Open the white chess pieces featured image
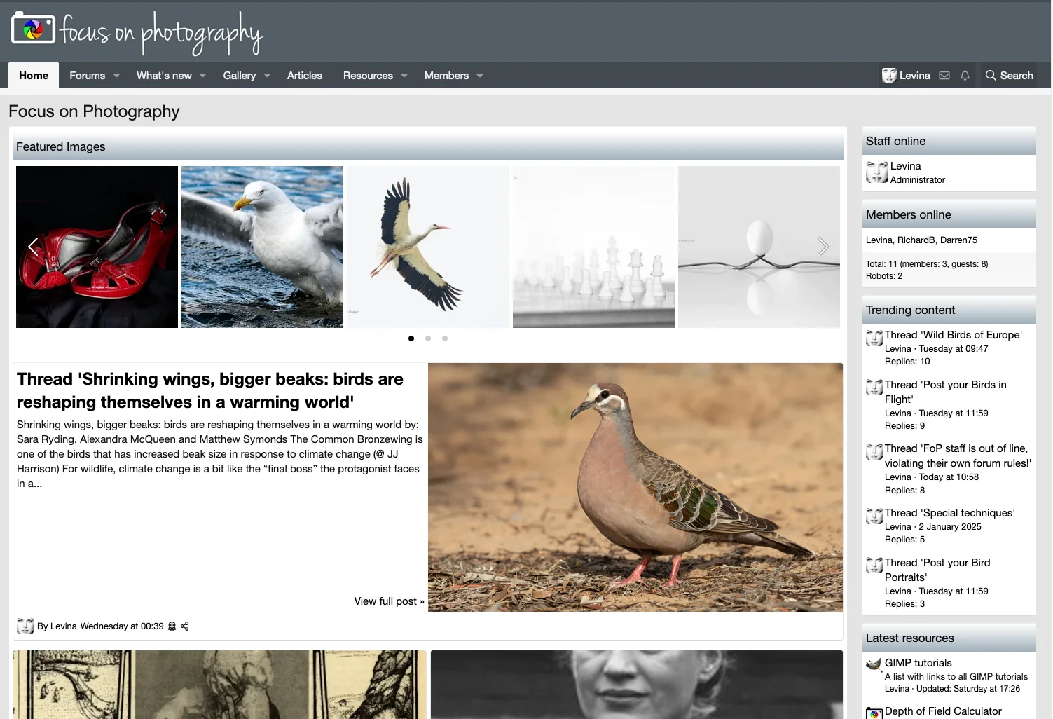The image size is (1053, 719). coord(593,247)
